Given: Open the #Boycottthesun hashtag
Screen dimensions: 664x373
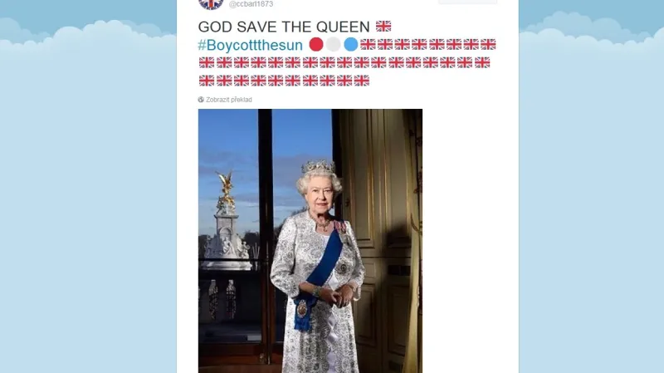Looking at the screenshot, I should pyautogui.click(x=251, y=45).
